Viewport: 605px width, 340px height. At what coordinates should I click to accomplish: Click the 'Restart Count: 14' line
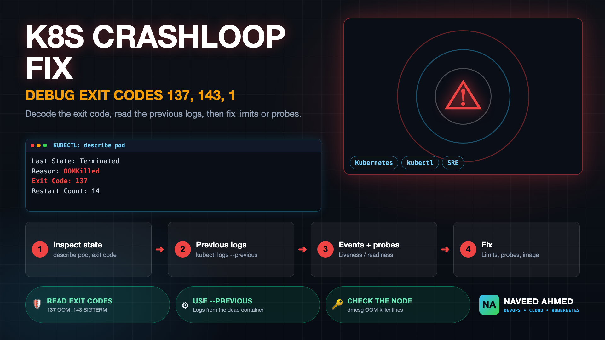[66, 191]
